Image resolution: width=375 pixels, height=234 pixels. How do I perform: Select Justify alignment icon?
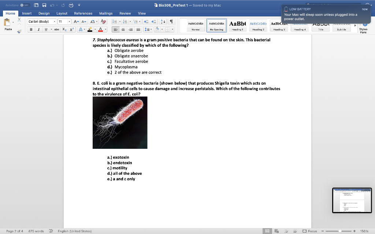138,29
